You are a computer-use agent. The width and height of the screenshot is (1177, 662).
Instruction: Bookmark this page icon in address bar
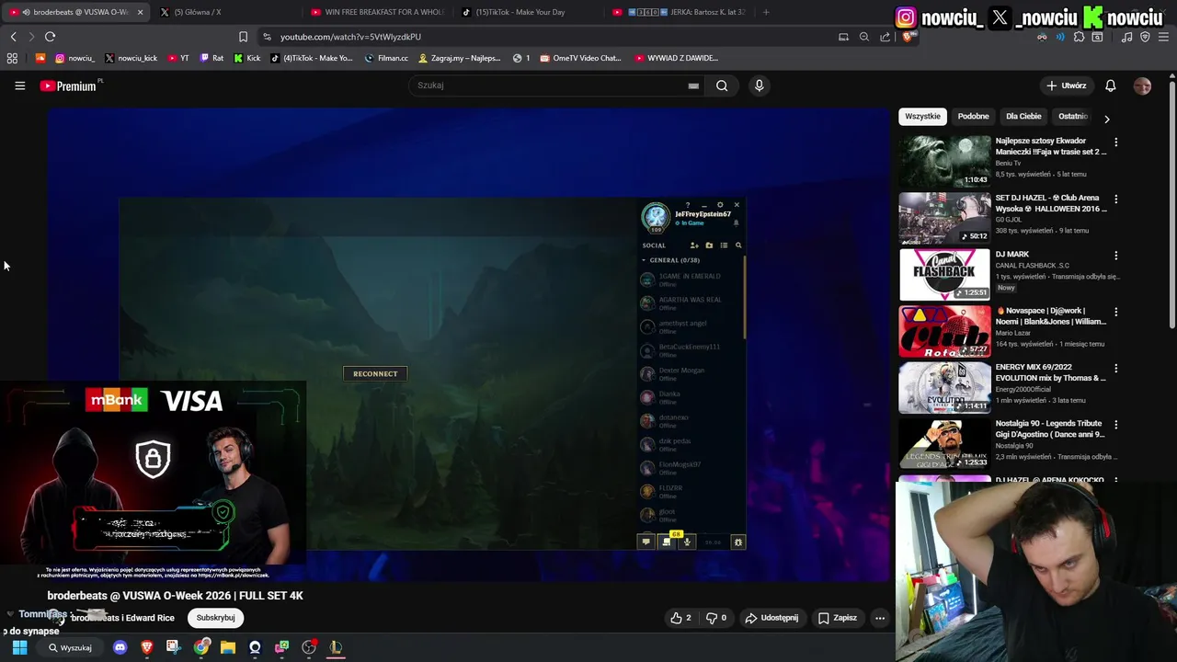[x=243, y=37]
